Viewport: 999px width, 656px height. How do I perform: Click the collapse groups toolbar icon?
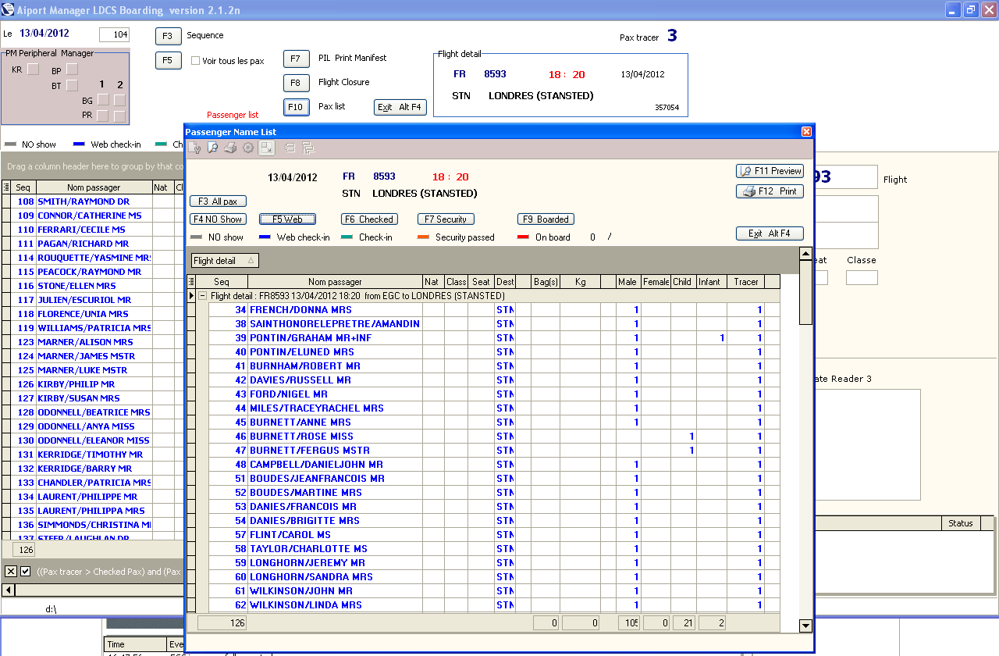pyautogui.click(x=290, y=148)
